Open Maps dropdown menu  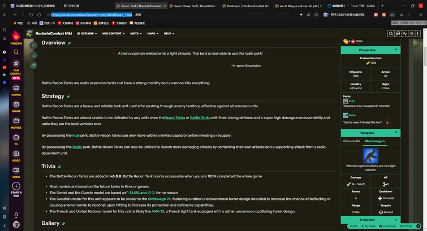click(x=153, y=33)
